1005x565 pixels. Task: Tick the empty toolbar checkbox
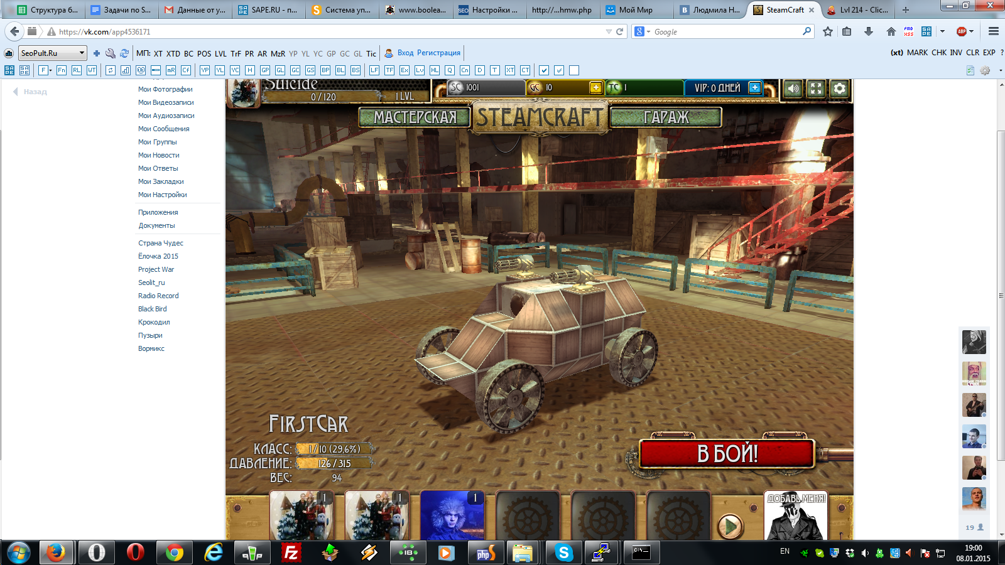tap(574, 70)
